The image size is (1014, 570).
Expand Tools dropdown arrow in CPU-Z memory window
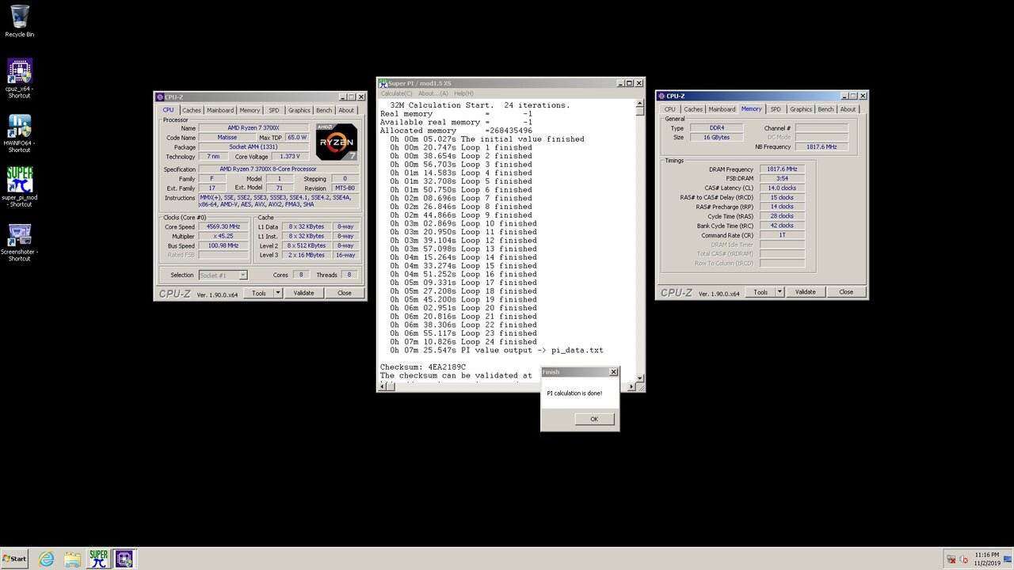coord(780,292)
